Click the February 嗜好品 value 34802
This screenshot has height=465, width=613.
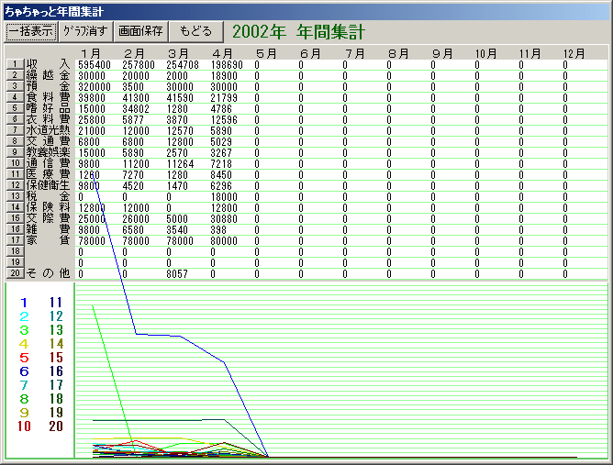pyautogui.click(x=136, y=109)
